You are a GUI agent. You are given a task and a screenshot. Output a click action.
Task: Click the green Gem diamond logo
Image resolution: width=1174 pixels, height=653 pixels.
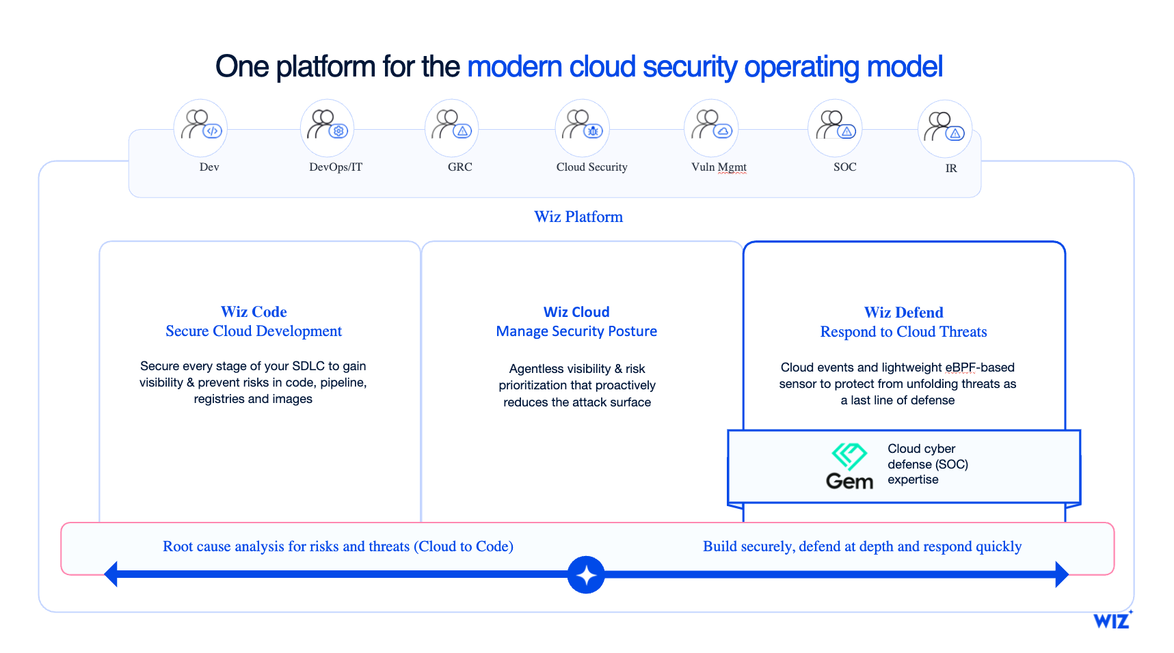click(x=849, y=454)
